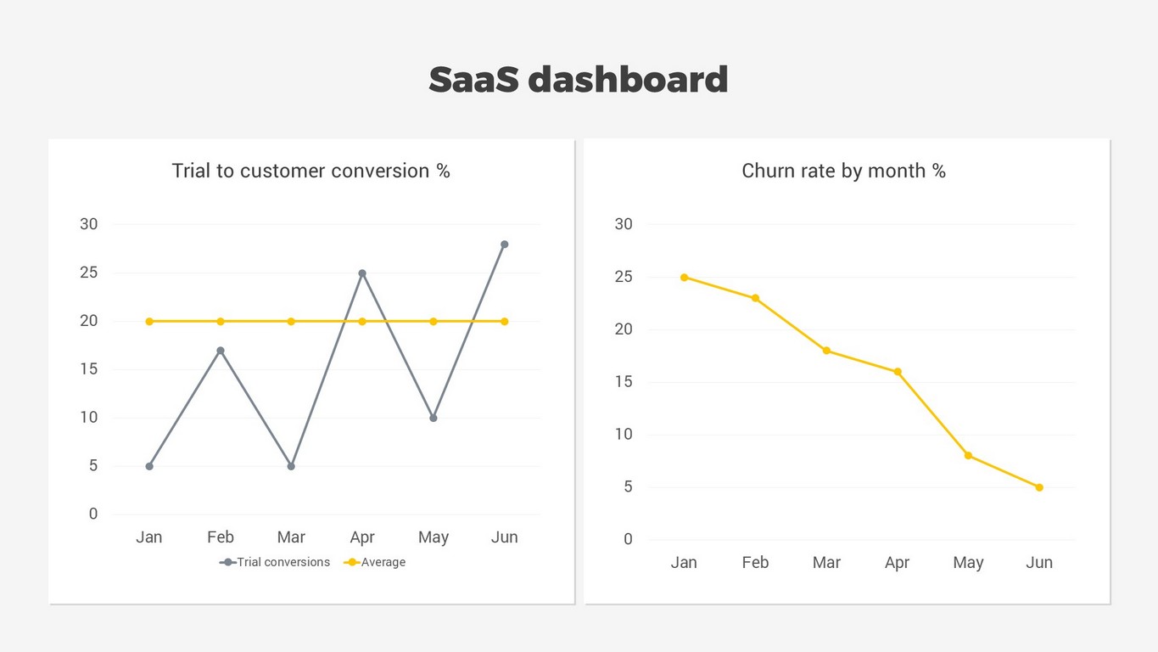Select the Churn rate by month chart title

843,171
